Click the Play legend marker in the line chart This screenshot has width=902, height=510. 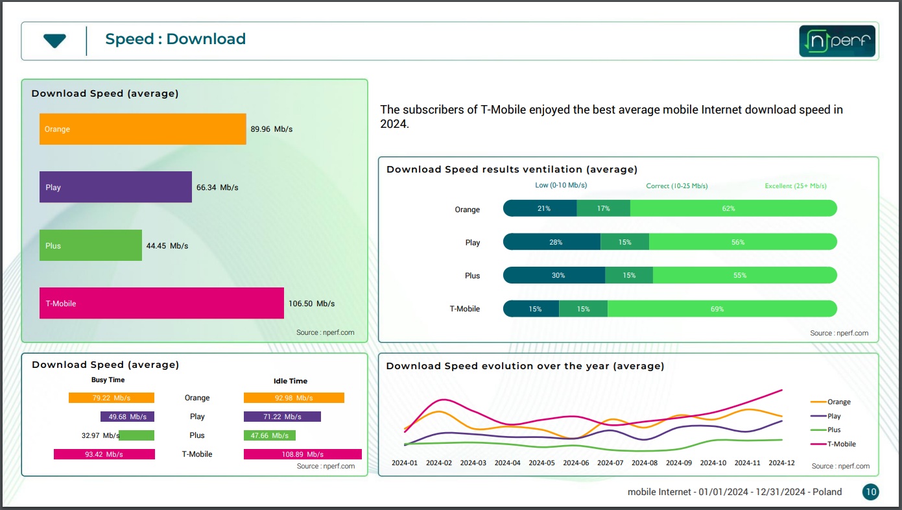coord(818,417)
